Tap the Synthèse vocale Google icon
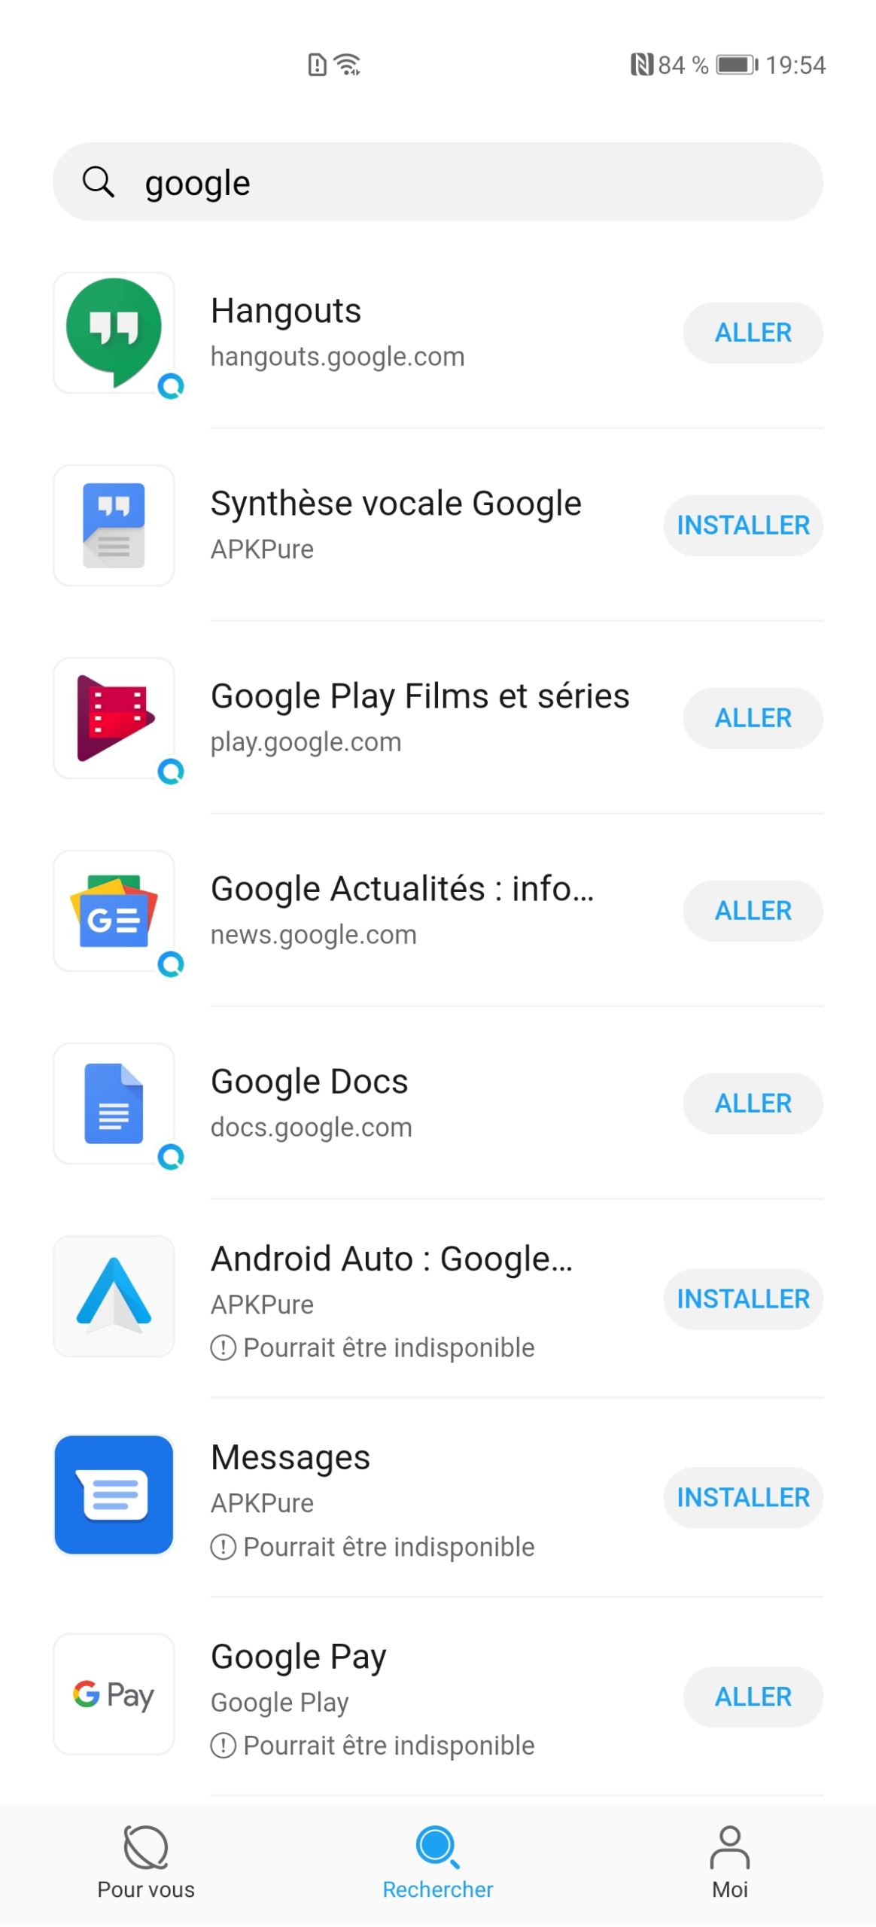The height and width of the screenshot is (1927, 876). [114, 525]
